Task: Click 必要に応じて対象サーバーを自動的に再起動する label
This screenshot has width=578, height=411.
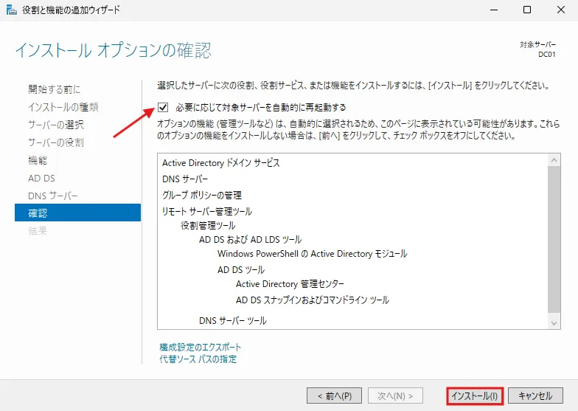Action: point(261,108)
